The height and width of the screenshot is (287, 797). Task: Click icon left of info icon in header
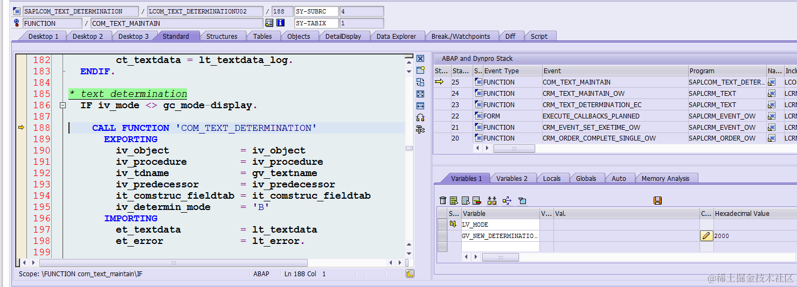click(269, 23)
